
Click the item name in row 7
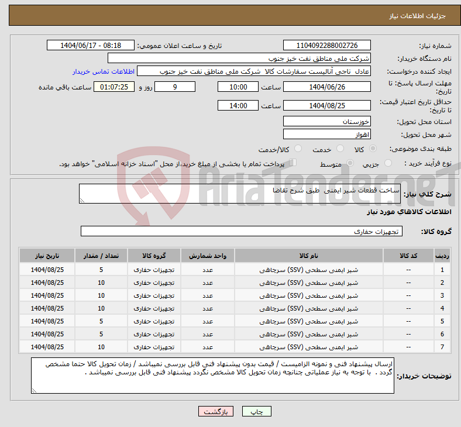pyautogui.click(x=309, y=347)
